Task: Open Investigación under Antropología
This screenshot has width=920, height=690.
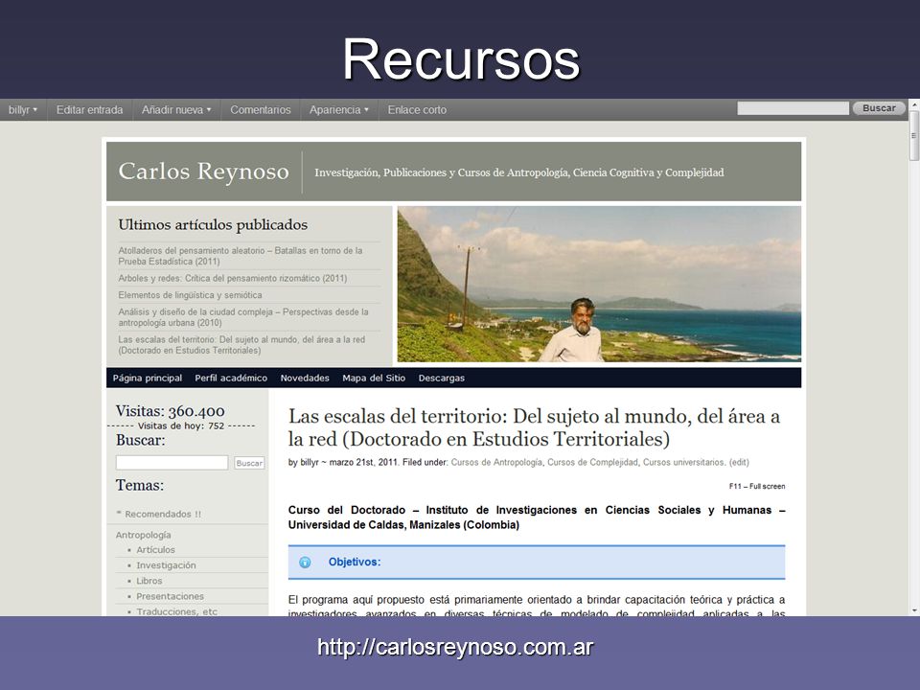Action: point(166,565)
